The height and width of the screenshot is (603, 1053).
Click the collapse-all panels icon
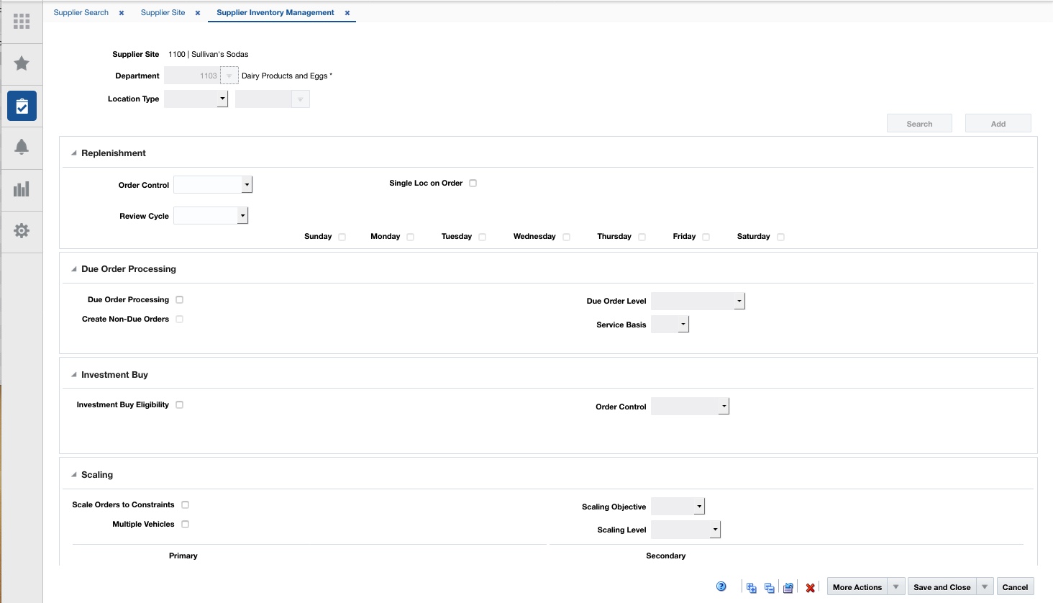tap(768, 587)
